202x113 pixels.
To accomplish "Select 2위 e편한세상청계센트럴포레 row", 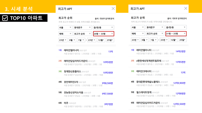I will (158, 62).
